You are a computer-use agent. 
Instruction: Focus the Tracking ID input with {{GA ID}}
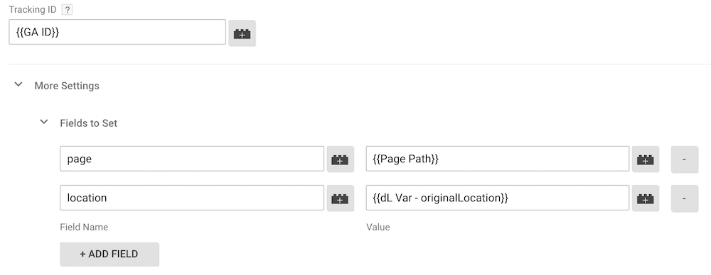117,32
